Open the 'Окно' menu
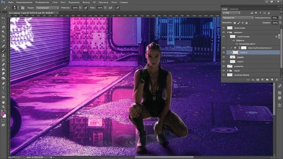Viewport: 283px width, 159px height. 114,2
